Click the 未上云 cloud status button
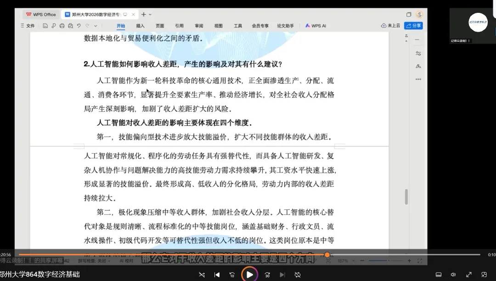496x281 pixels. 391,26
